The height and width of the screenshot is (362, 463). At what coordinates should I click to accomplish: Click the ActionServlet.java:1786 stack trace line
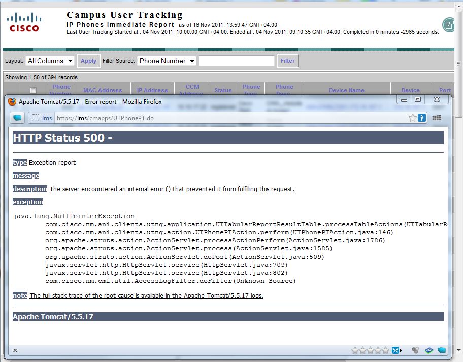(x=215, y=240)
